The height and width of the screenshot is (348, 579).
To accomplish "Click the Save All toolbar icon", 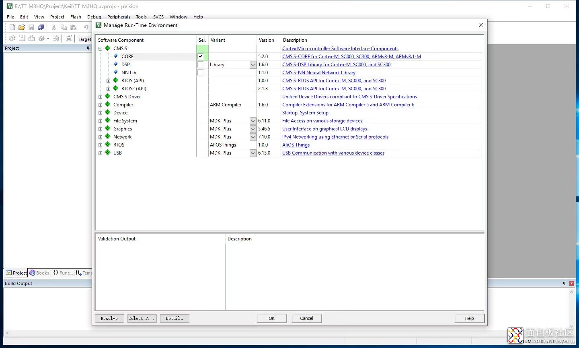I will point(41,27).
